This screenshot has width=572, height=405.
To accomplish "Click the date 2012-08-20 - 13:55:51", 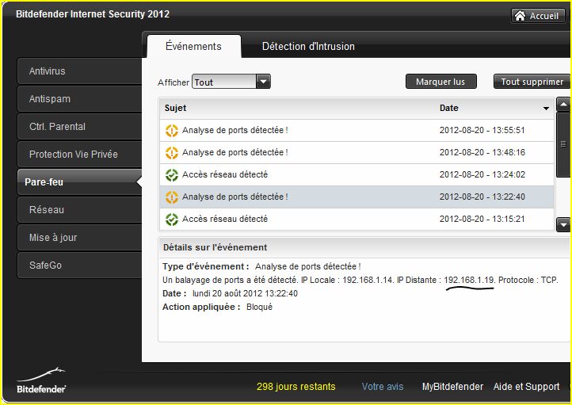I will (x=482, y=130).
